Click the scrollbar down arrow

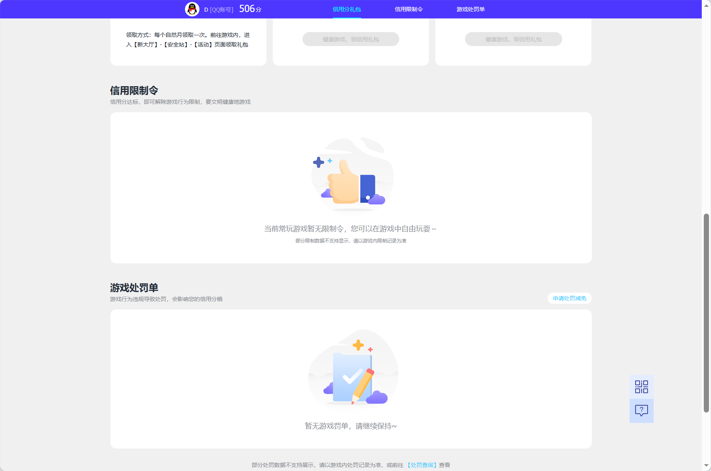coord(706,466)
